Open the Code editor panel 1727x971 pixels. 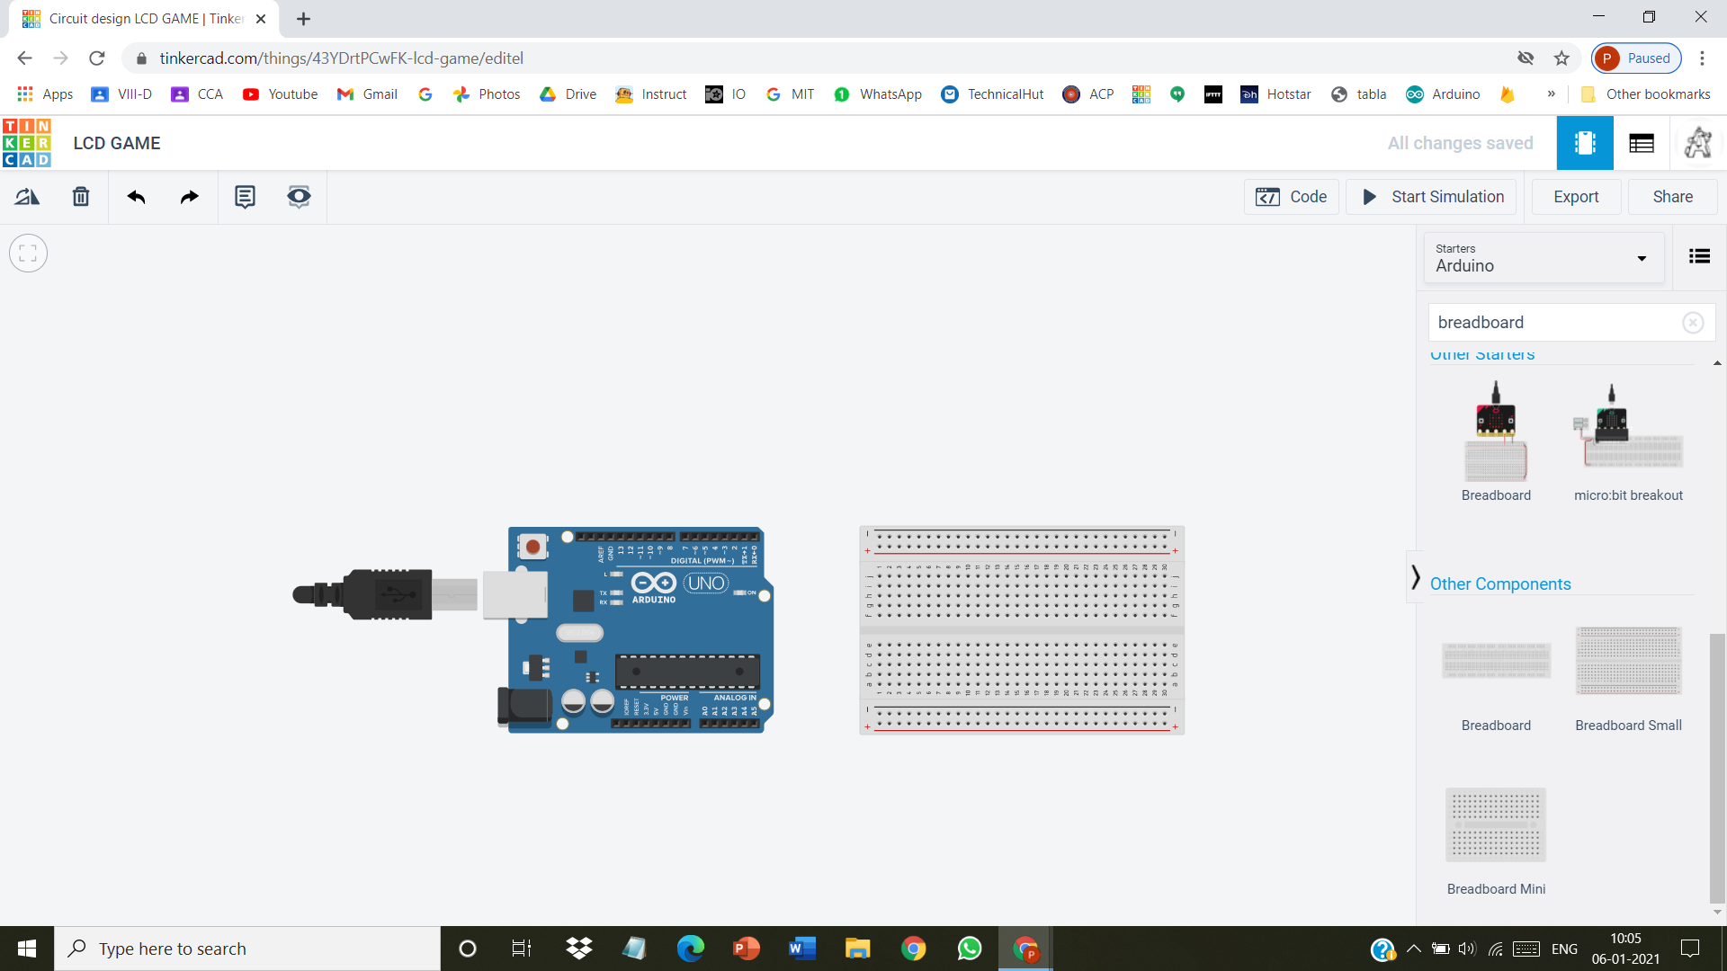tap(1291, 196)
